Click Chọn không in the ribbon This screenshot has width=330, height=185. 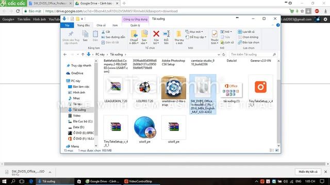click(x=248, y=37)
